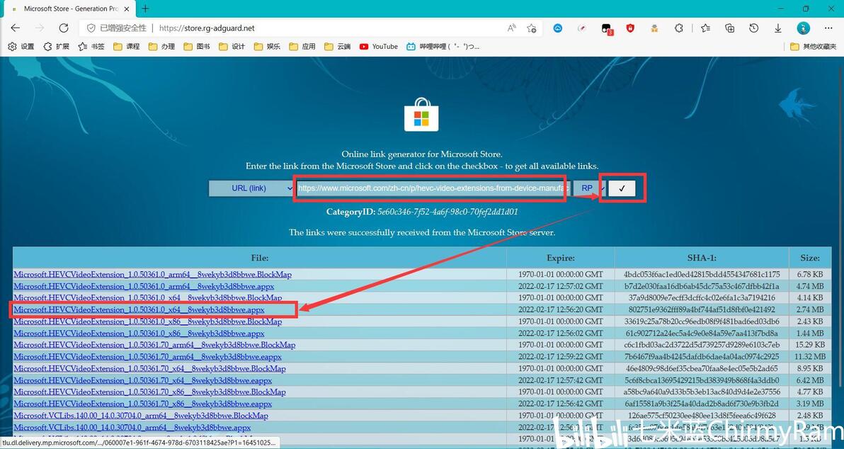Open the user profile avatar
Screen dimensions: 844x449
pyautogui.click(x=803, y=28)
